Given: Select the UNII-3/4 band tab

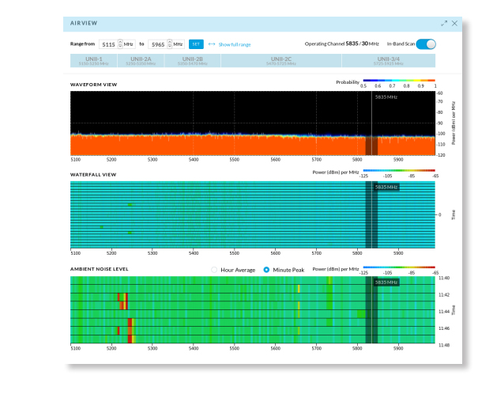Looking at the screenshot, I should click(x=389, y=60).
